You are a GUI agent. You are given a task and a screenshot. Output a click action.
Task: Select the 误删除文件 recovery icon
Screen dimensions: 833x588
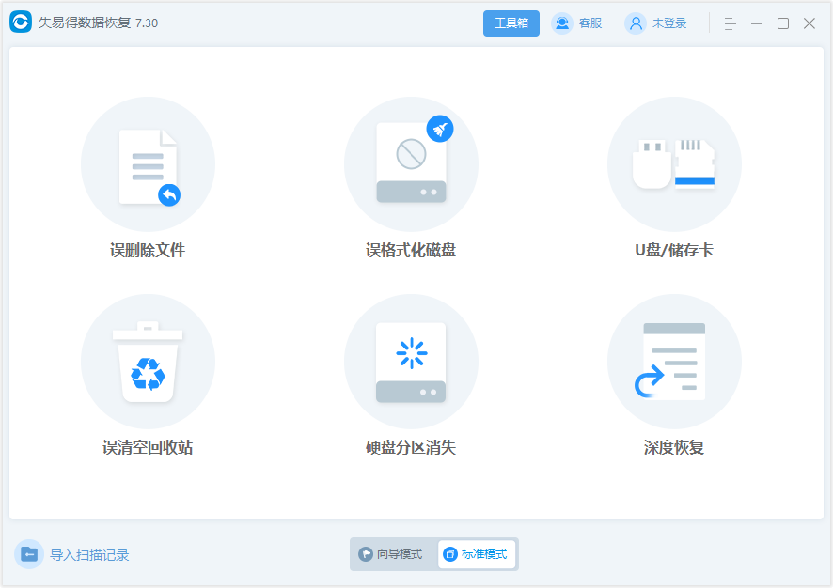148,163
